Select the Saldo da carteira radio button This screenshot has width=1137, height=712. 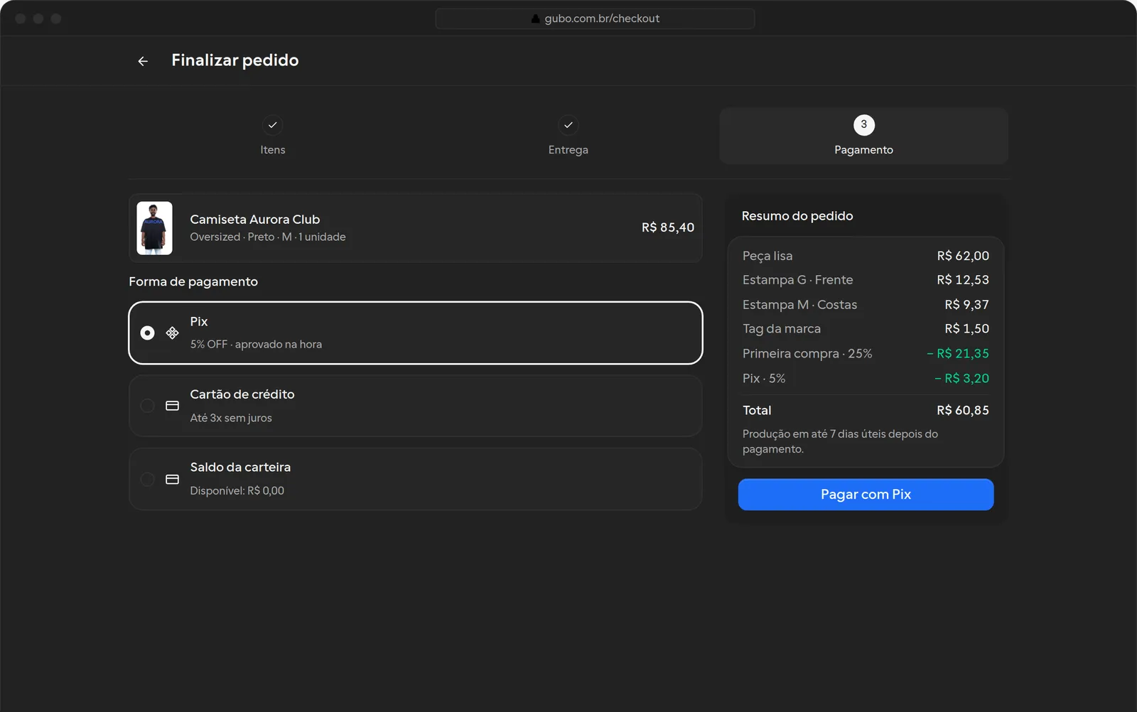(x=147, y=479)
